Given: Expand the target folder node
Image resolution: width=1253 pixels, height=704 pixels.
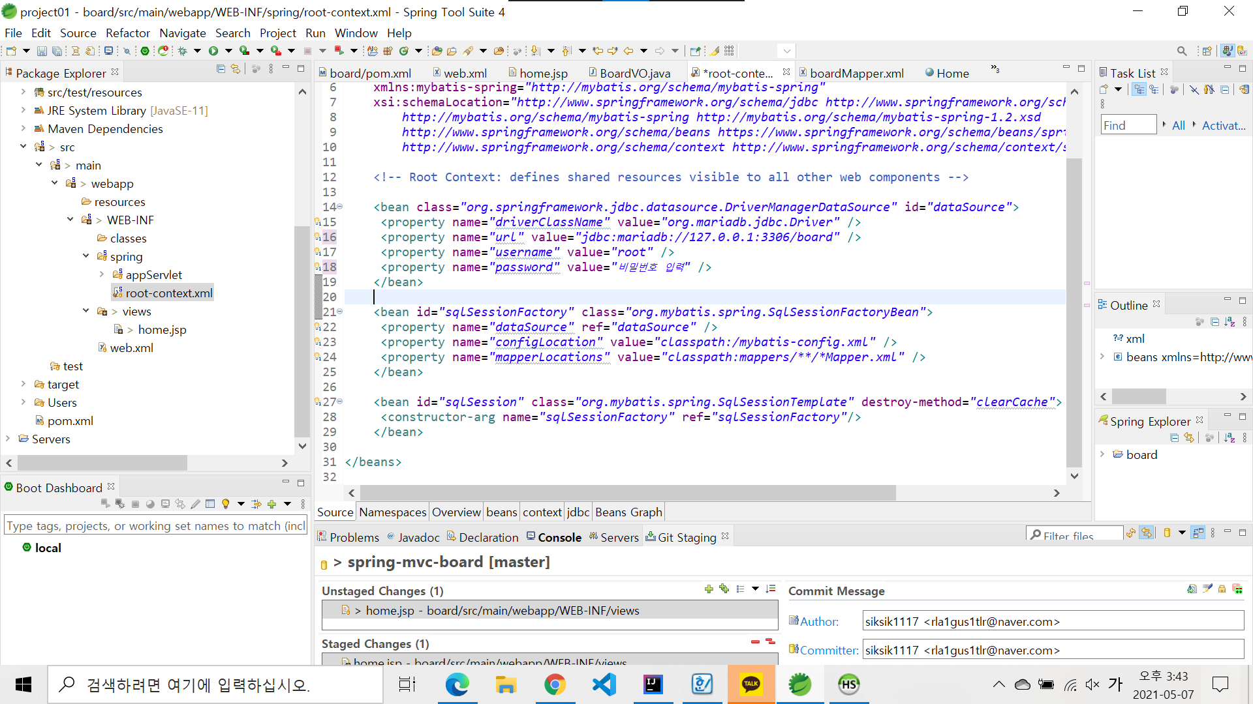Looking at the screenshot, I should click(23, 384).
